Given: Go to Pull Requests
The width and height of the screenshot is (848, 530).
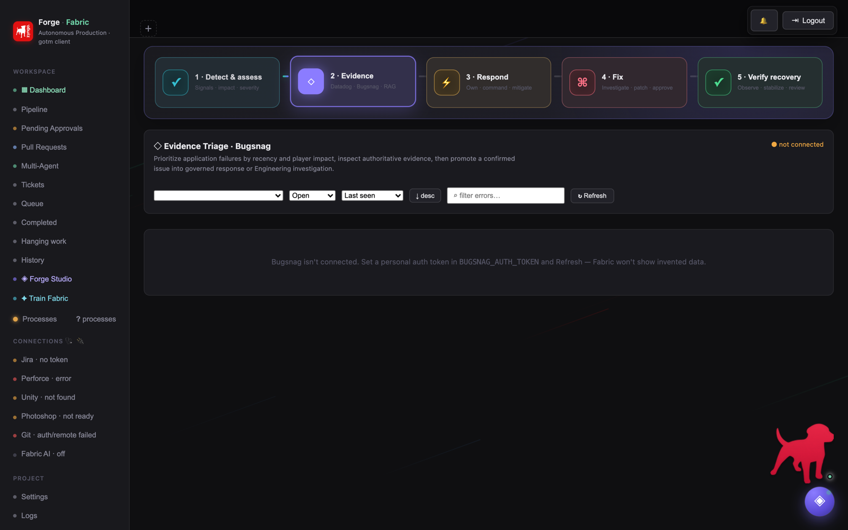Looking at the screenshot, I should coord(44,147).
